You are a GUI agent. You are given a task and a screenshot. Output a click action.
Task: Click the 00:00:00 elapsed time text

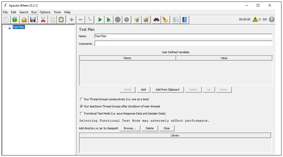[245, 19]
